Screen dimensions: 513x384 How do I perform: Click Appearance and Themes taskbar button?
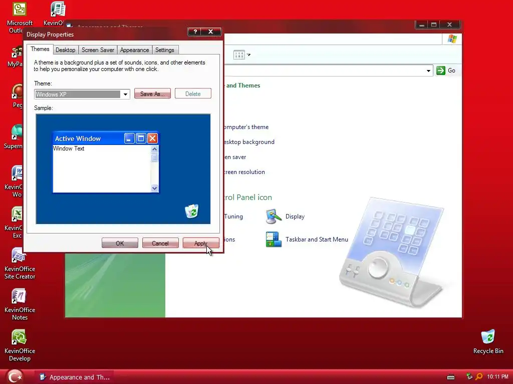pyautogui.click(x=75, y=377)
